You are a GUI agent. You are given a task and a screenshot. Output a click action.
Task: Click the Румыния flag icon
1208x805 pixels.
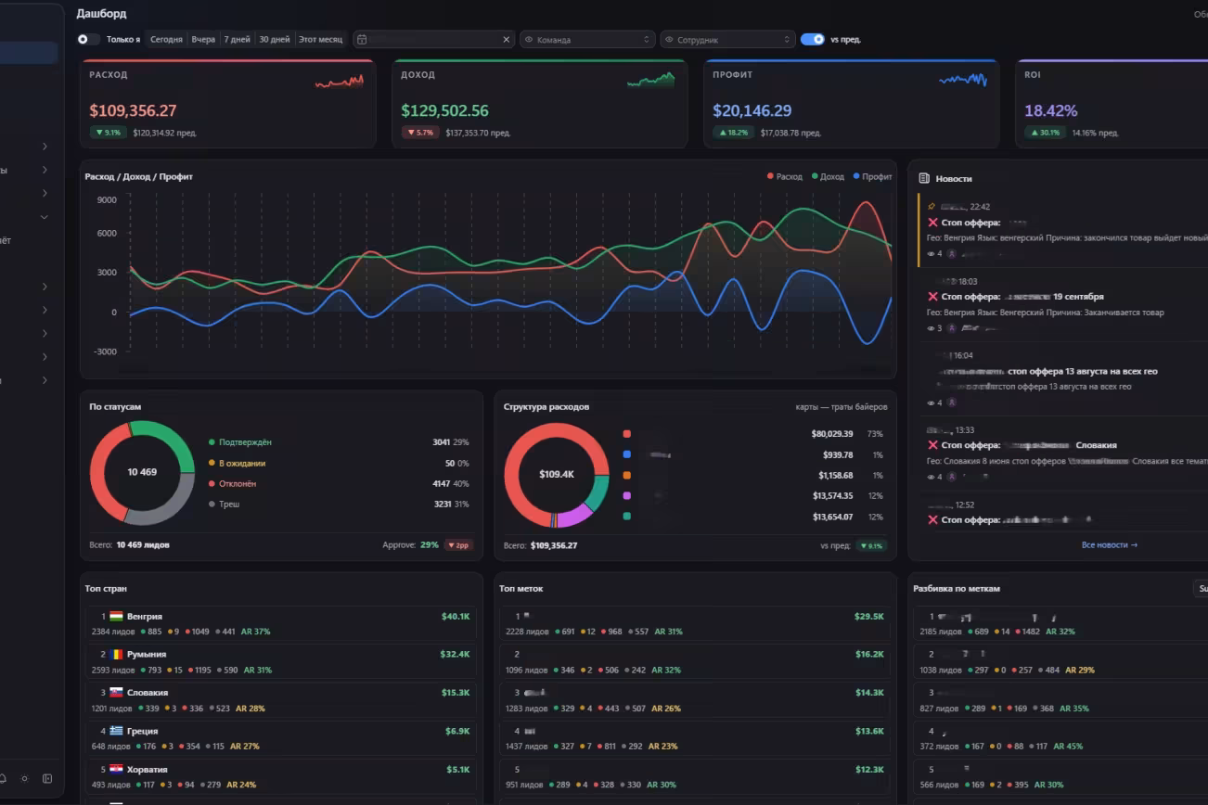116,654
